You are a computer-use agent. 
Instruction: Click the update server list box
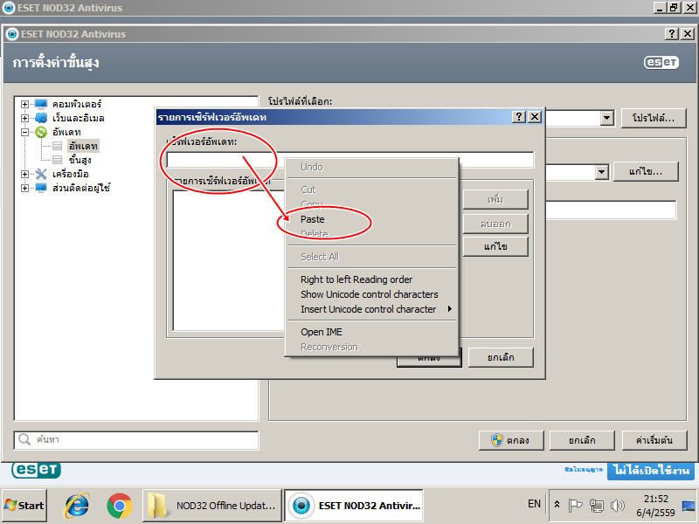coord(229,260)
